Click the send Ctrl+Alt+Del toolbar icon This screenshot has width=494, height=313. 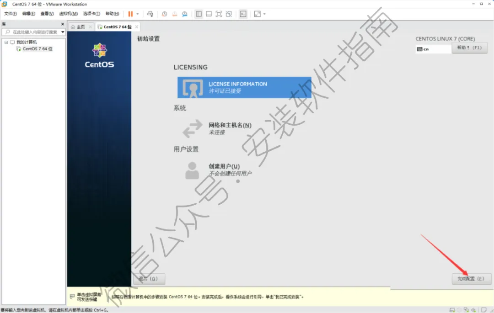click(150, 14)
